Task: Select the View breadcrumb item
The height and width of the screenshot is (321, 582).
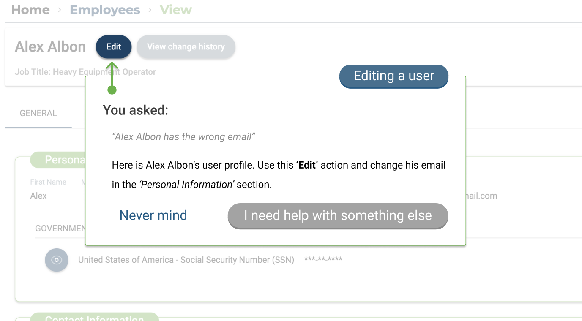Action: click(176, 10)
